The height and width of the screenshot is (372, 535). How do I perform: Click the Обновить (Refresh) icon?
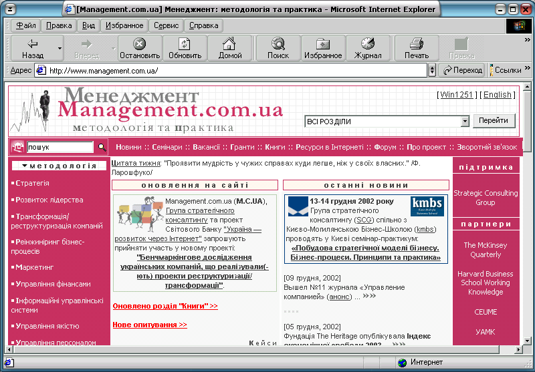(185, 44)
